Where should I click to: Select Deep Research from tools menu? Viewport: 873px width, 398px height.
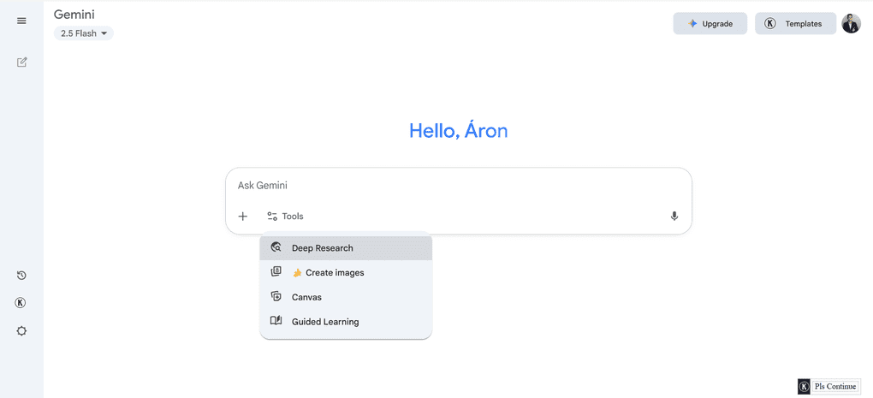tap(322, 248)
